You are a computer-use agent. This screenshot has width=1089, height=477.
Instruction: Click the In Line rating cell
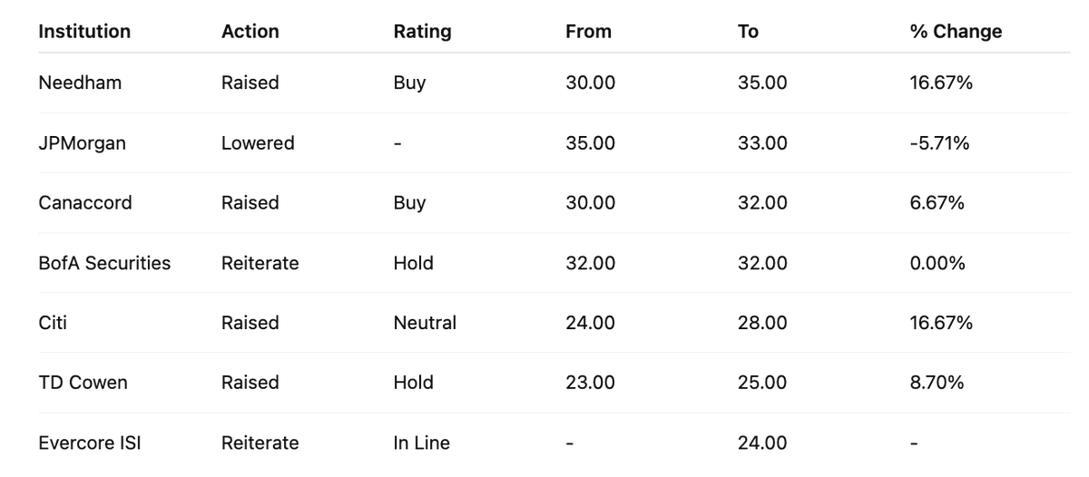tap(421, 443)
